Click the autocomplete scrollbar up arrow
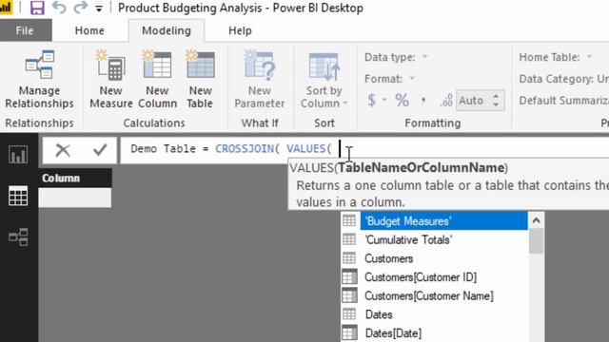The height and width of the screenshot is (342, 609). tap(537, 220)
